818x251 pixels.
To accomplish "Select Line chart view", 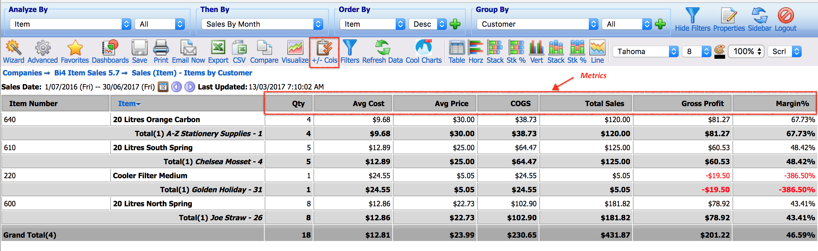I will click(x=597, y=52).
